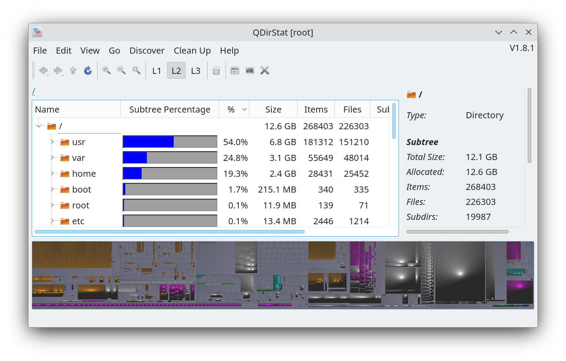This screenshot has height=361, width=566.
Task: Click the Open Terminal Here toolbar icon
Action: click(x=250, y=70)
